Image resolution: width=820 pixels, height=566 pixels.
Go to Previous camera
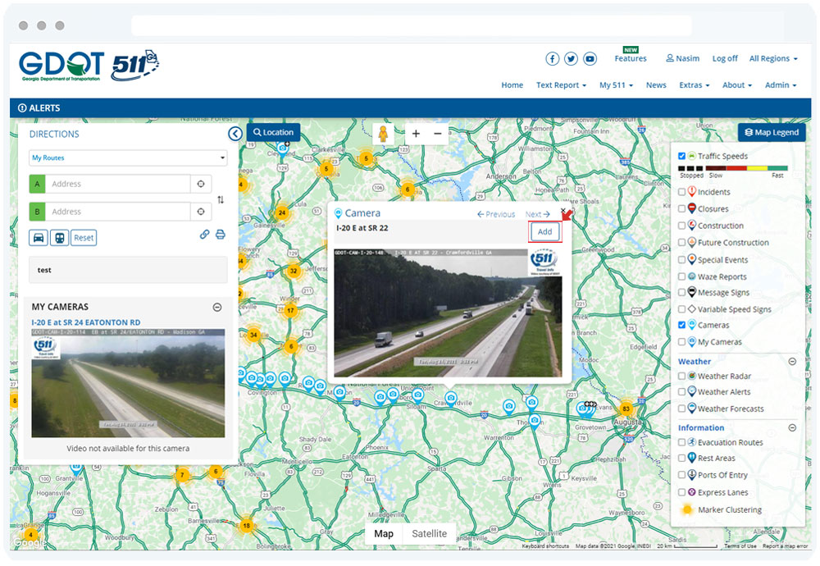click(x=496, y=214)
